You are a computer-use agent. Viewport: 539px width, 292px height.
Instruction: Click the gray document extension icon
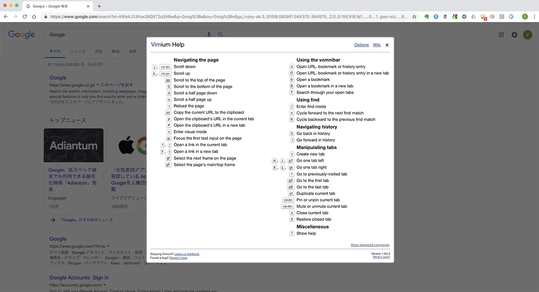click(x=445, y=17)
